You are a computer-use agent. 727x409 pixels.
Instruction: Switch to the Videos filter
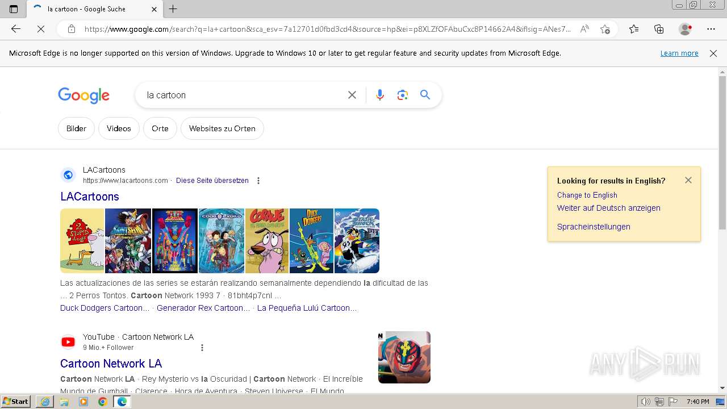[119, 128]
